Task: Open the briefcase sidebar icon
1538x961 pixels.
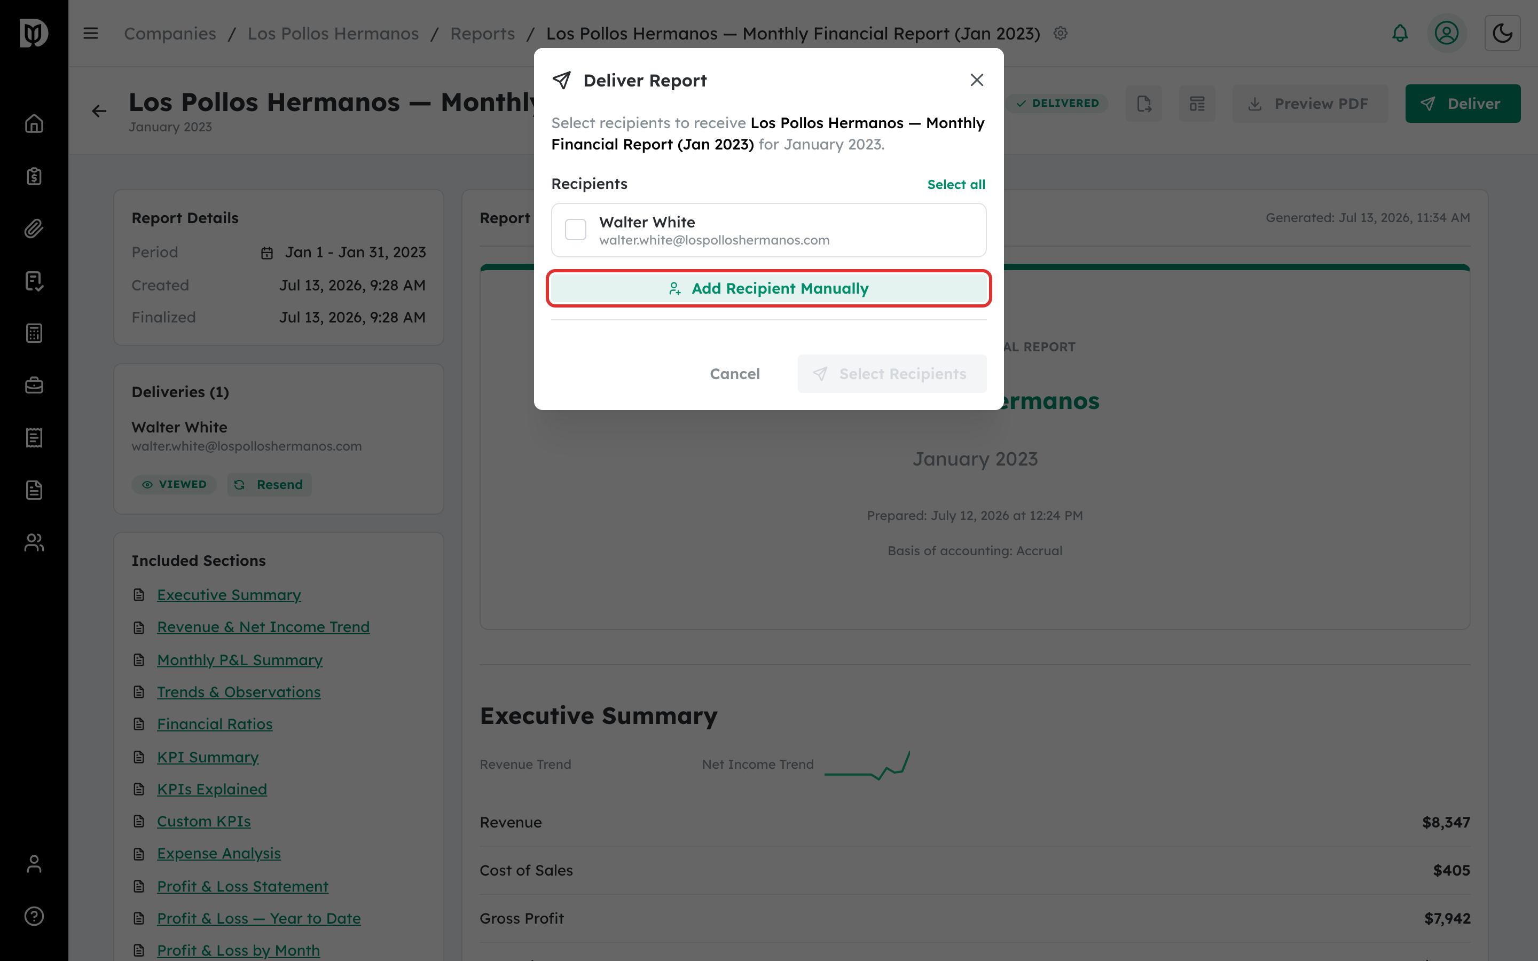Action: pos(34,385)
